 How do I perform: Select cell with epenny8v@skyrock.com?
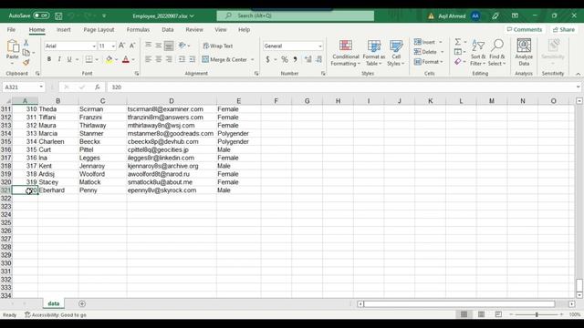pyautogui.click(x=172, y=190)
